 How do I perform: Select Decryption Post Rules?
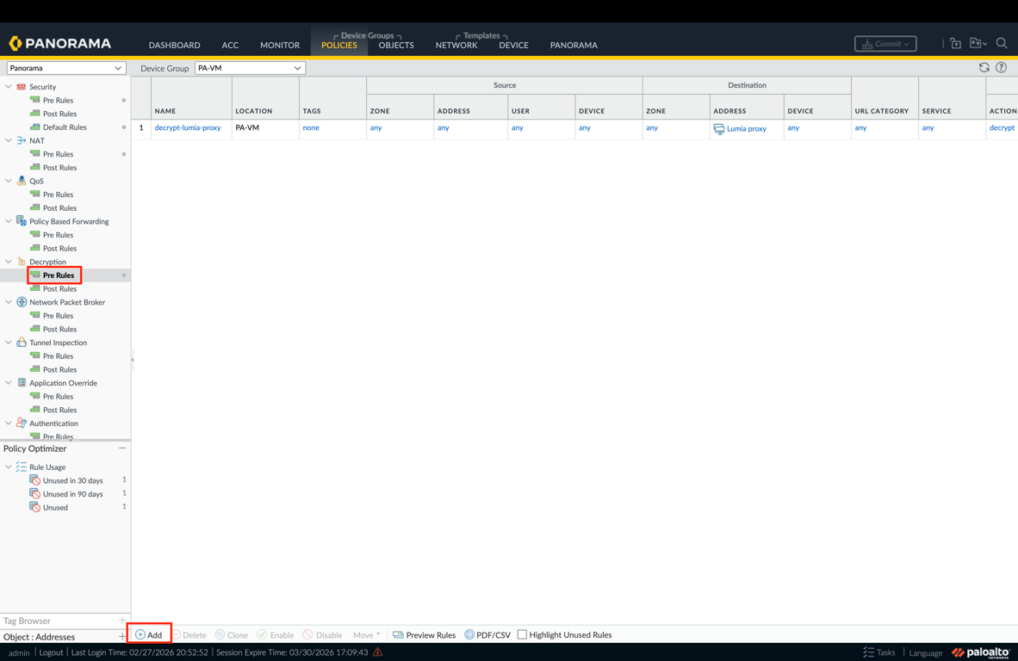59,288
